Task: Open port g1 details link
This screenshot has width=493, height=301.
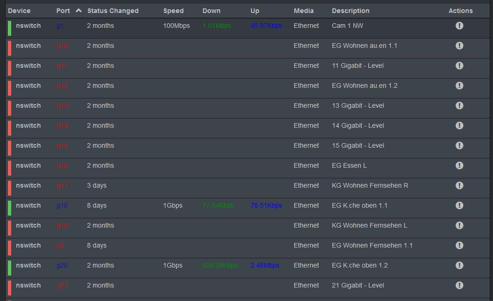Action: [x=60, y=26]
